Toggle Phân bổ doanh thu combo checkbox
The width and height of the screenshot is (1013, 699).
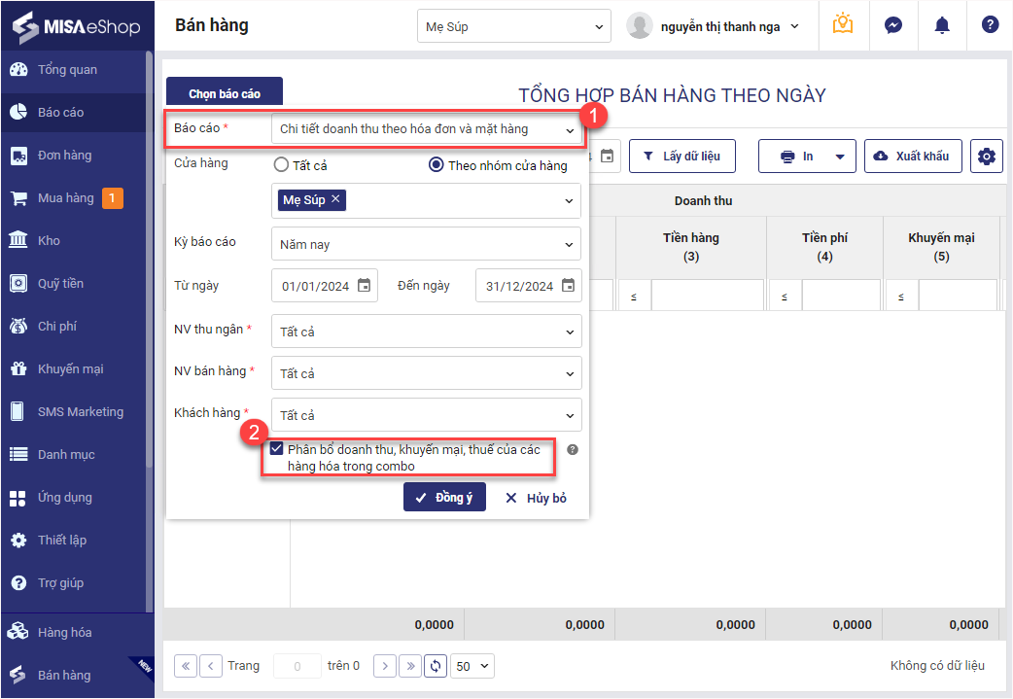coord(276,448)
